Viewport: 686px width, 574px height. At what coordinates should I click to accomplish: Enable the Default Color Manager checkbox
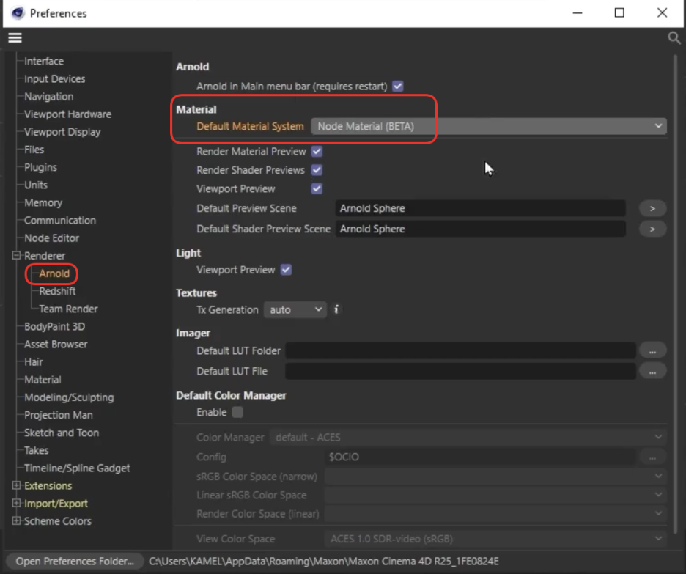(x=237, y=412)
